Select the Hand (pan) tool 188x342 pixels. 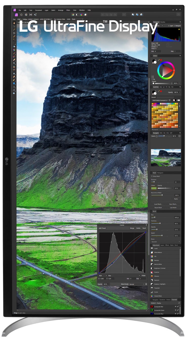click(x=14, y=23)
